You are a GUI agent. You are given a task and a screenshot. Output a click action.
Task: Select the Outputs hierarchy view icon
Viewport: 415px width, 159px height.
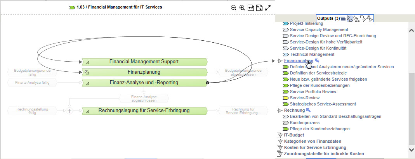tap(357, 18)
